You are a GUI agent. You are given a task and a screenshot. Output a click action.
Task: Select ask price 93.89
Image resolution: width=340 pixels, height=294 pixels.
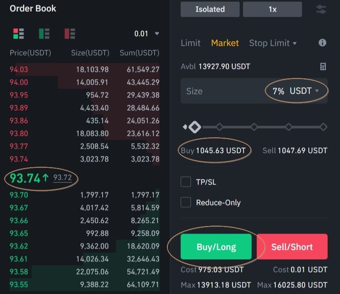19,108
